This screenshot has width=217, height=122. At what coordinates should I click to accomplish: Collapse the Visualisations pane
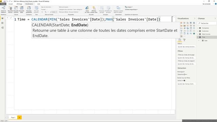click(195, 18)
